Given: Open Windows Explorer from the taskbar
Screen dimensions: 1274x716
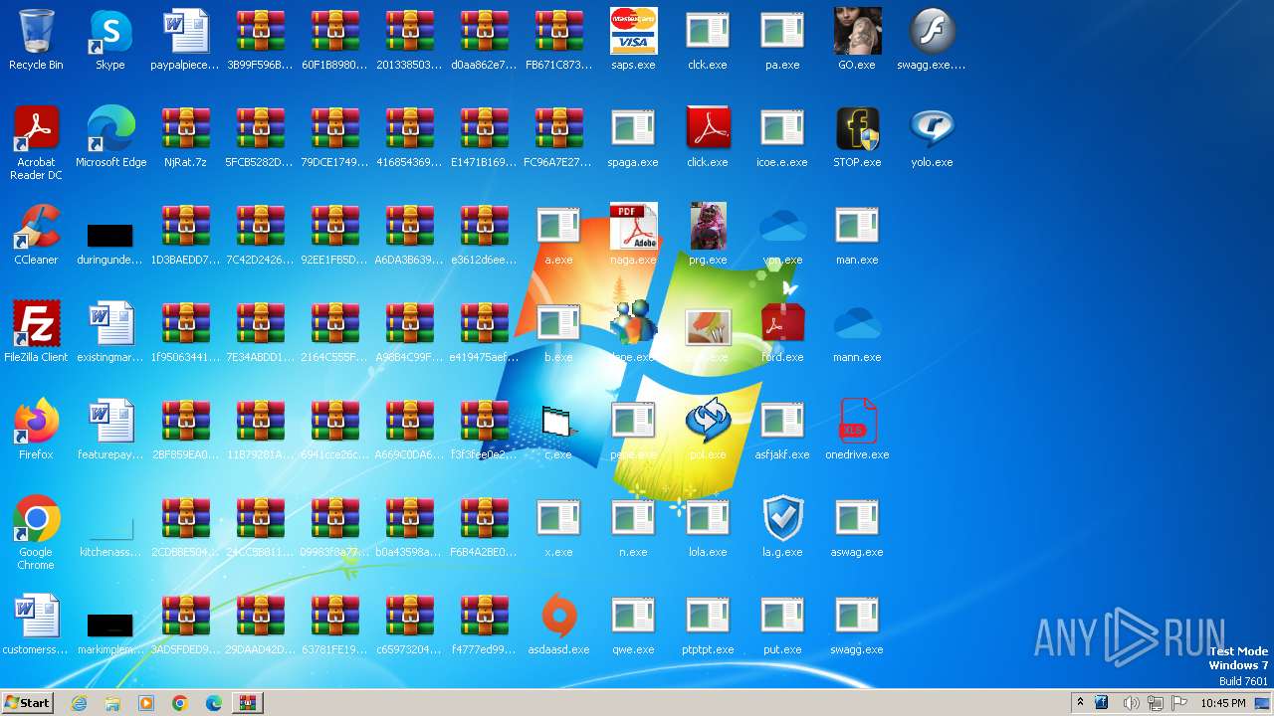Looking at the screenshot, I should click(x=112, y=703).
